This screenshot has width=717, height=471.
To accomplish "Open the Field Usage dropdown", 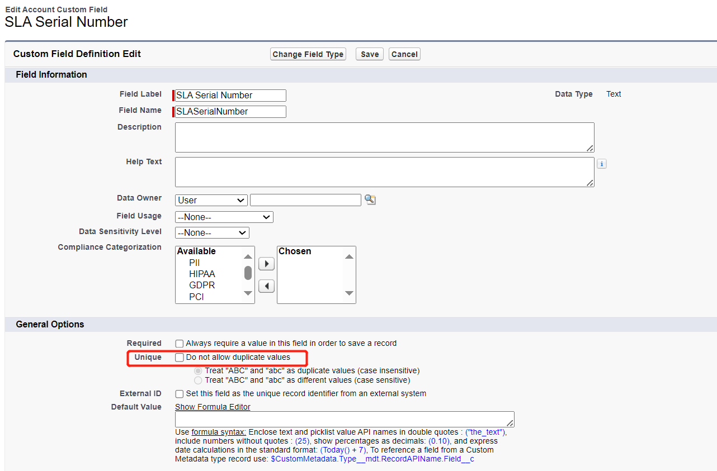I will point(224,217).
